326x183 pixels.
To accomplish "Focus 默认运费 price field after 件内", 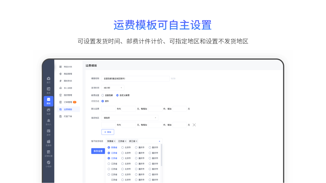I will pyautogui.click(x=129, y=109).
